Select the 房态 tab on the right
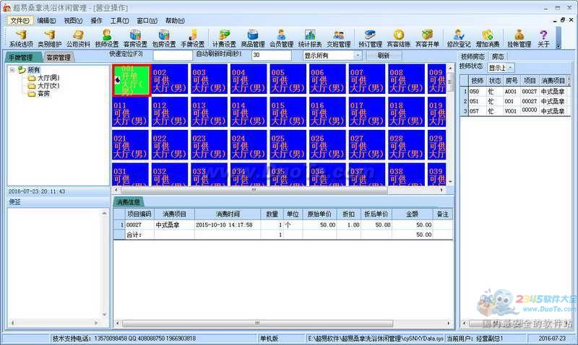 [x=498, y=56]
